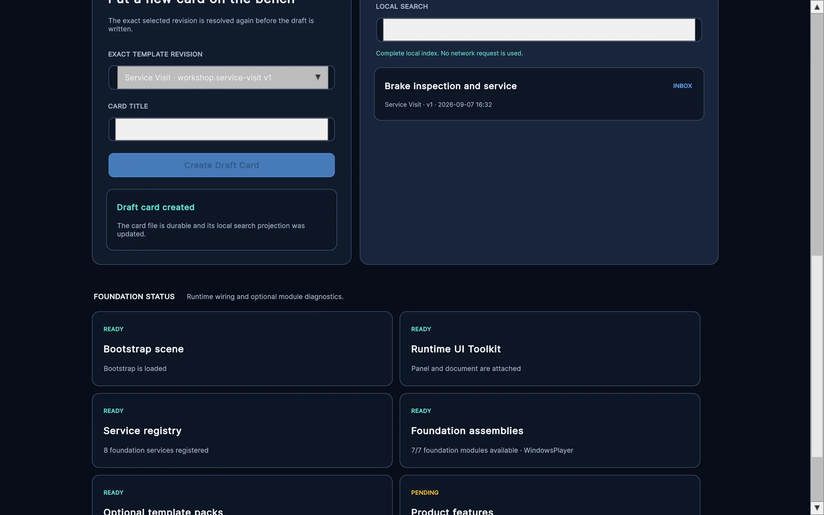
Task: Select the Service registry status card
Action: tap(242, 430)
